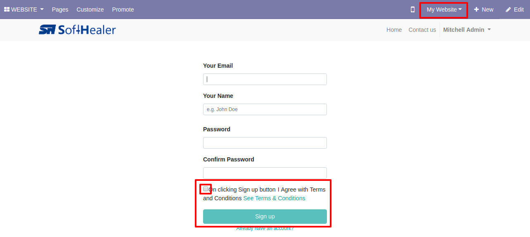Image resolution: width=530 pixels, height=237 pixels.
Task: Open the WEBSITE apps grid icon
Action: pos(7,9)
